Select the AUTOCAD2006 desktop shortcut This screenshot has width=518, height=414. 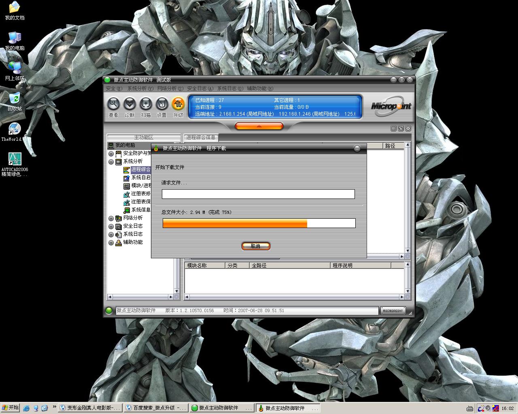click(15, 164)
